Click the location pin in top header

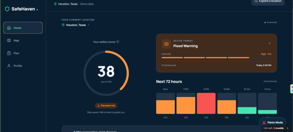55,4
